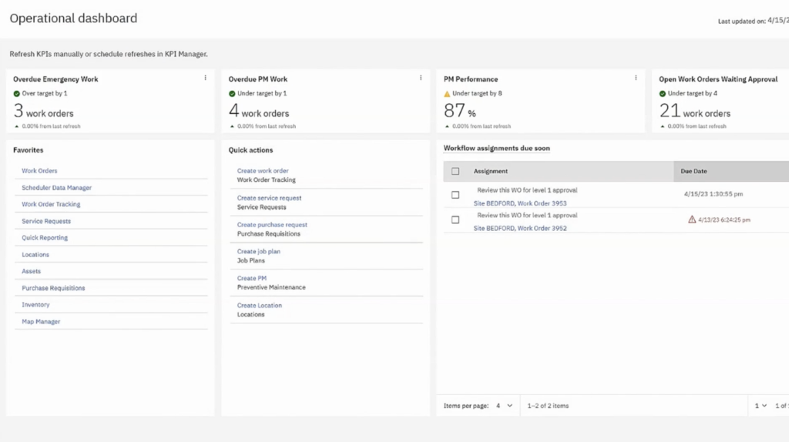This screenshot has height=442, width=789.
Task: Select Create service request quick action
Action: coord(269,198)
